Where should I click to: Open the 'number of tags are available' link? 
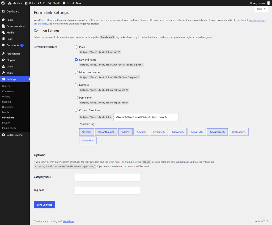[257, 20]
